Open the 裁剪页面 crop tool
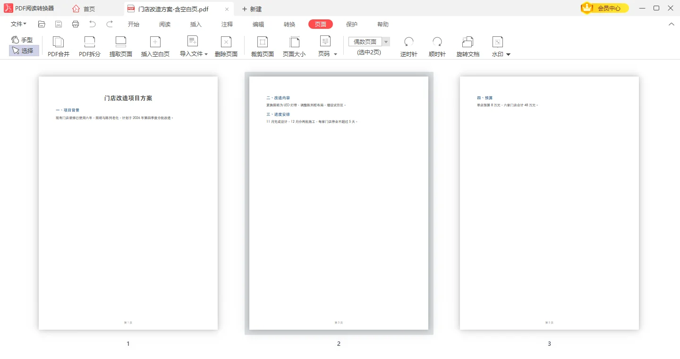 click(263, 42)
